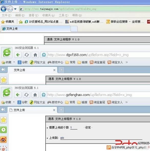Click the history clock sidebar icon

pyautogui.click(x=4, y=130)
